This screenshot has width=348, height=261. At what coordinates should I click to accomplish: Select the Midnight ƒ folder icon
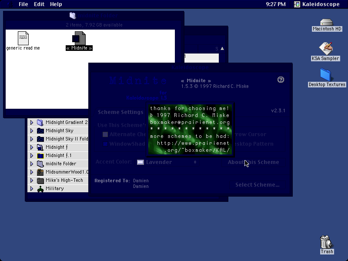pos(40,147)
